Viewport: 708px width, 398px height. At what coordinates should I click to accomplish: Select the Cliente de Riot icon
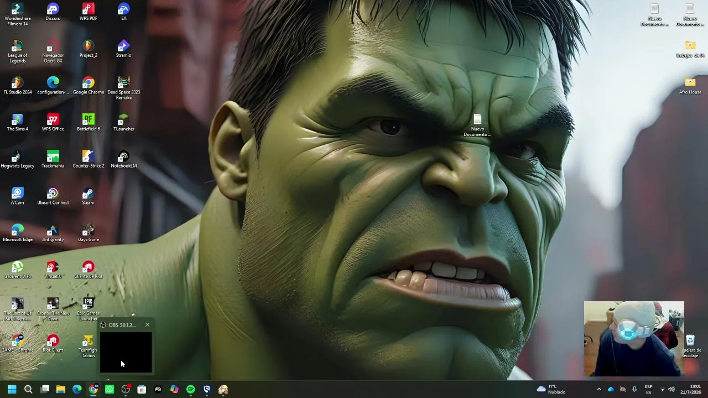(x=88, y=270)
